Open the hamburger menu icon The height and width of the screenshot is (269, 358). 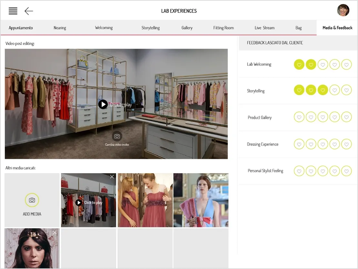[13, 11]
